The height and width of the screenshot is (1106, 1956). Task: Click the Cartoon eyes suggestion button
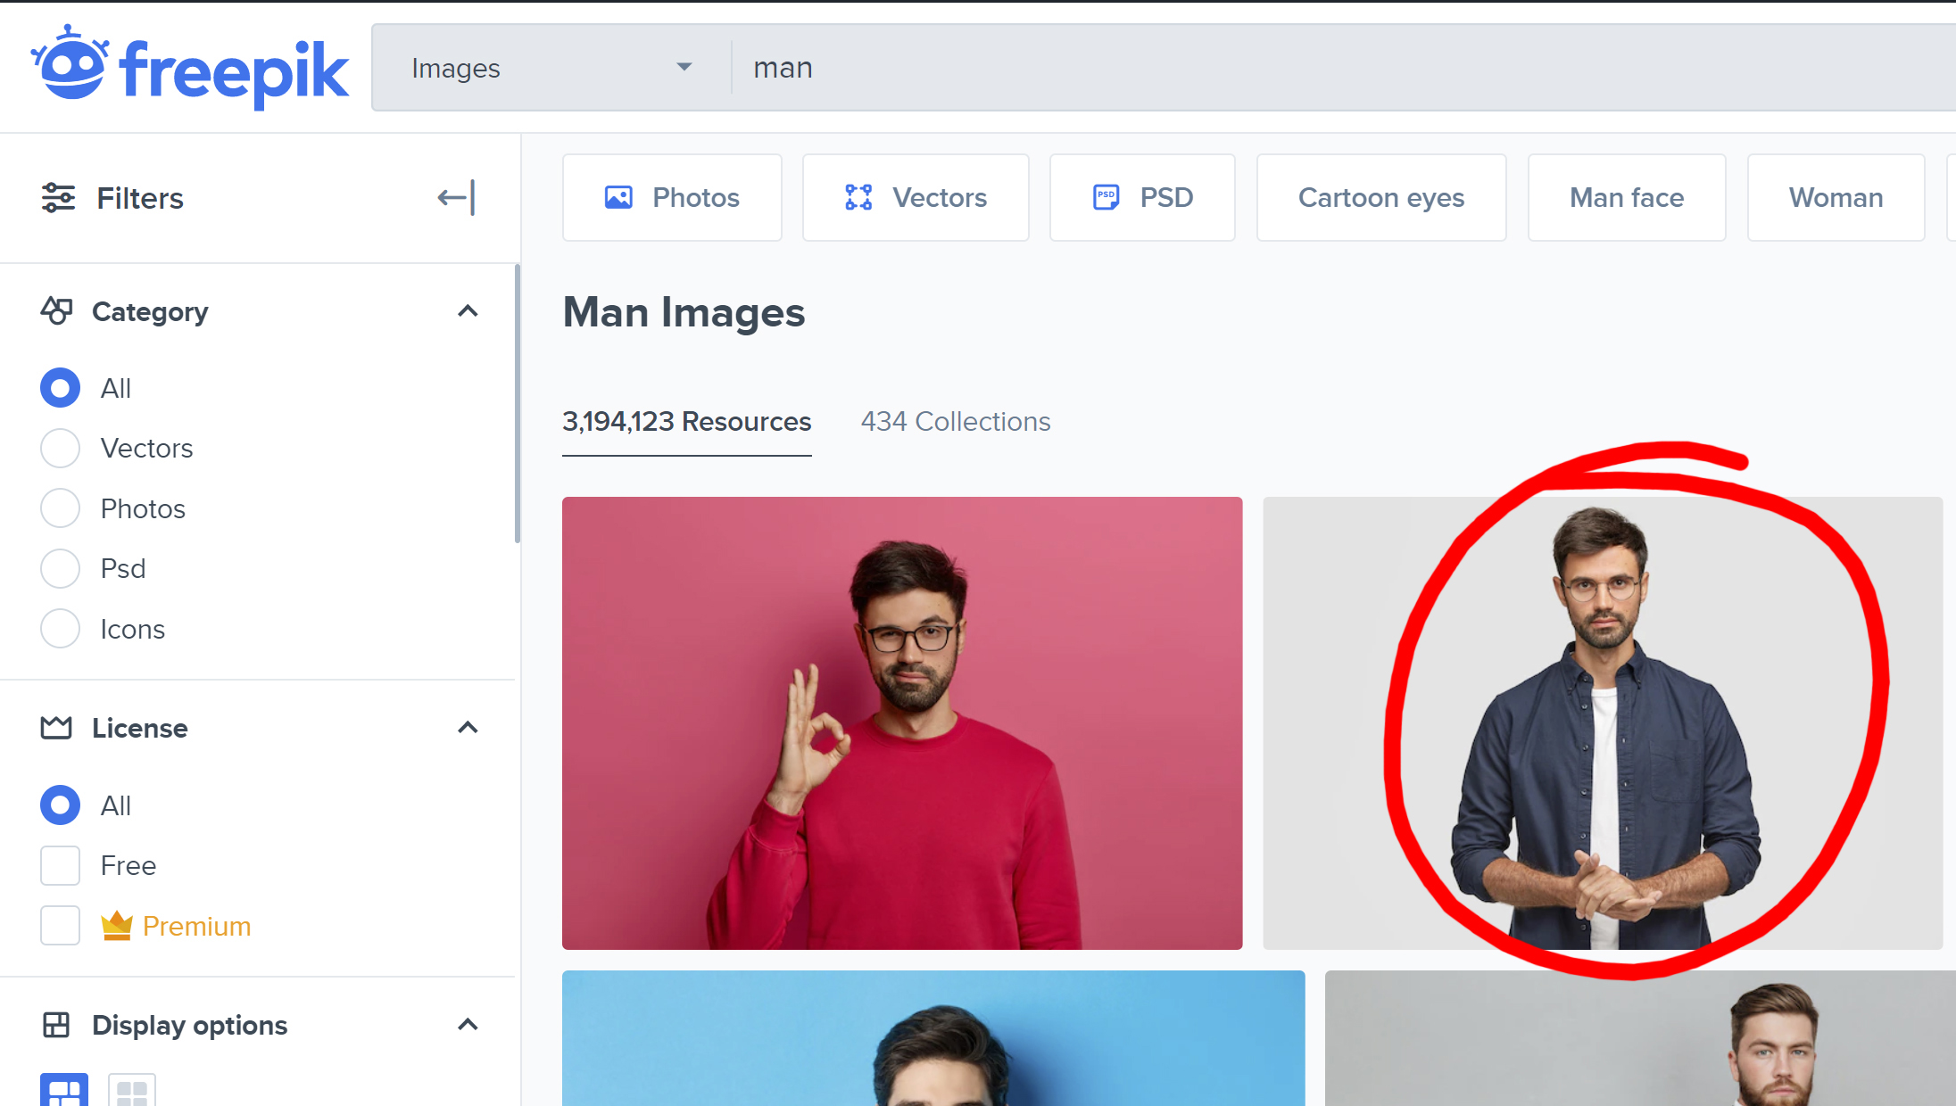pyautogui.click(x=1380, y=197)
